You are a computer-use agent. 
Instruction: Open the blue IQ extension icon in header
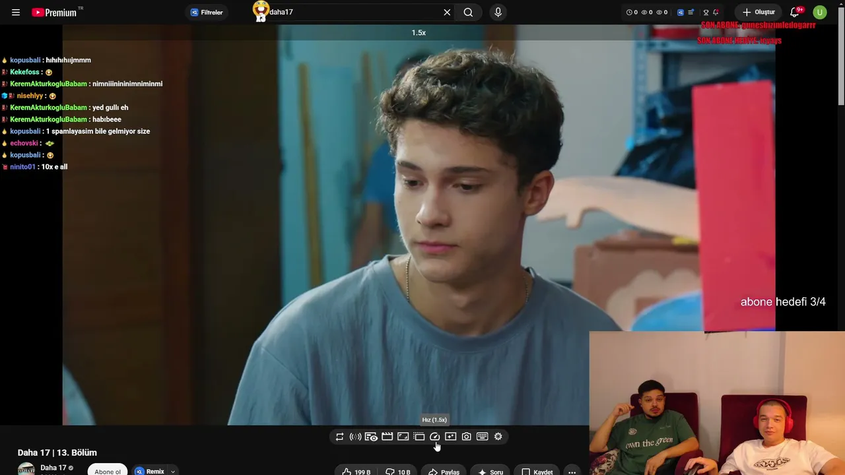tap(681, 13)
